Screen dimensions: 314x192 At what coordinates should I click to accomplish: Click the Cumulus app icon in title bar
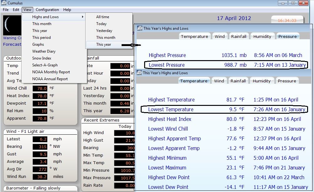coord(4,3)
